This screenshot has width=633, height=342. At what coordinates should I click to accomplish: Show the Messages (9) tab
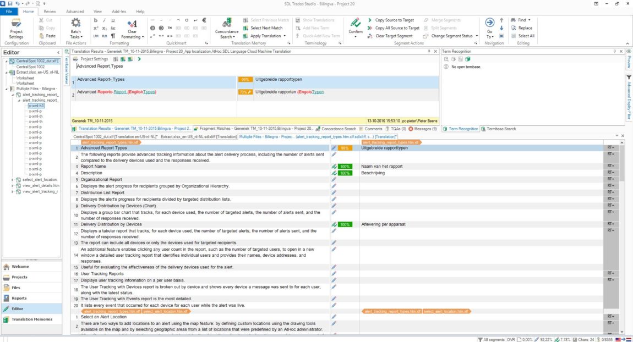point(422,129)
